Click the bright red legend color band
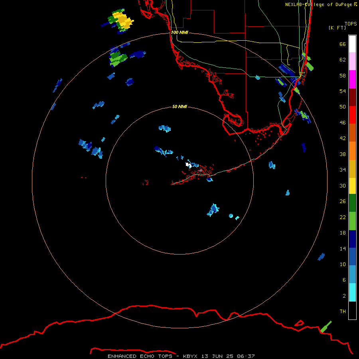The image size is (359, 359). pos(352,115)
